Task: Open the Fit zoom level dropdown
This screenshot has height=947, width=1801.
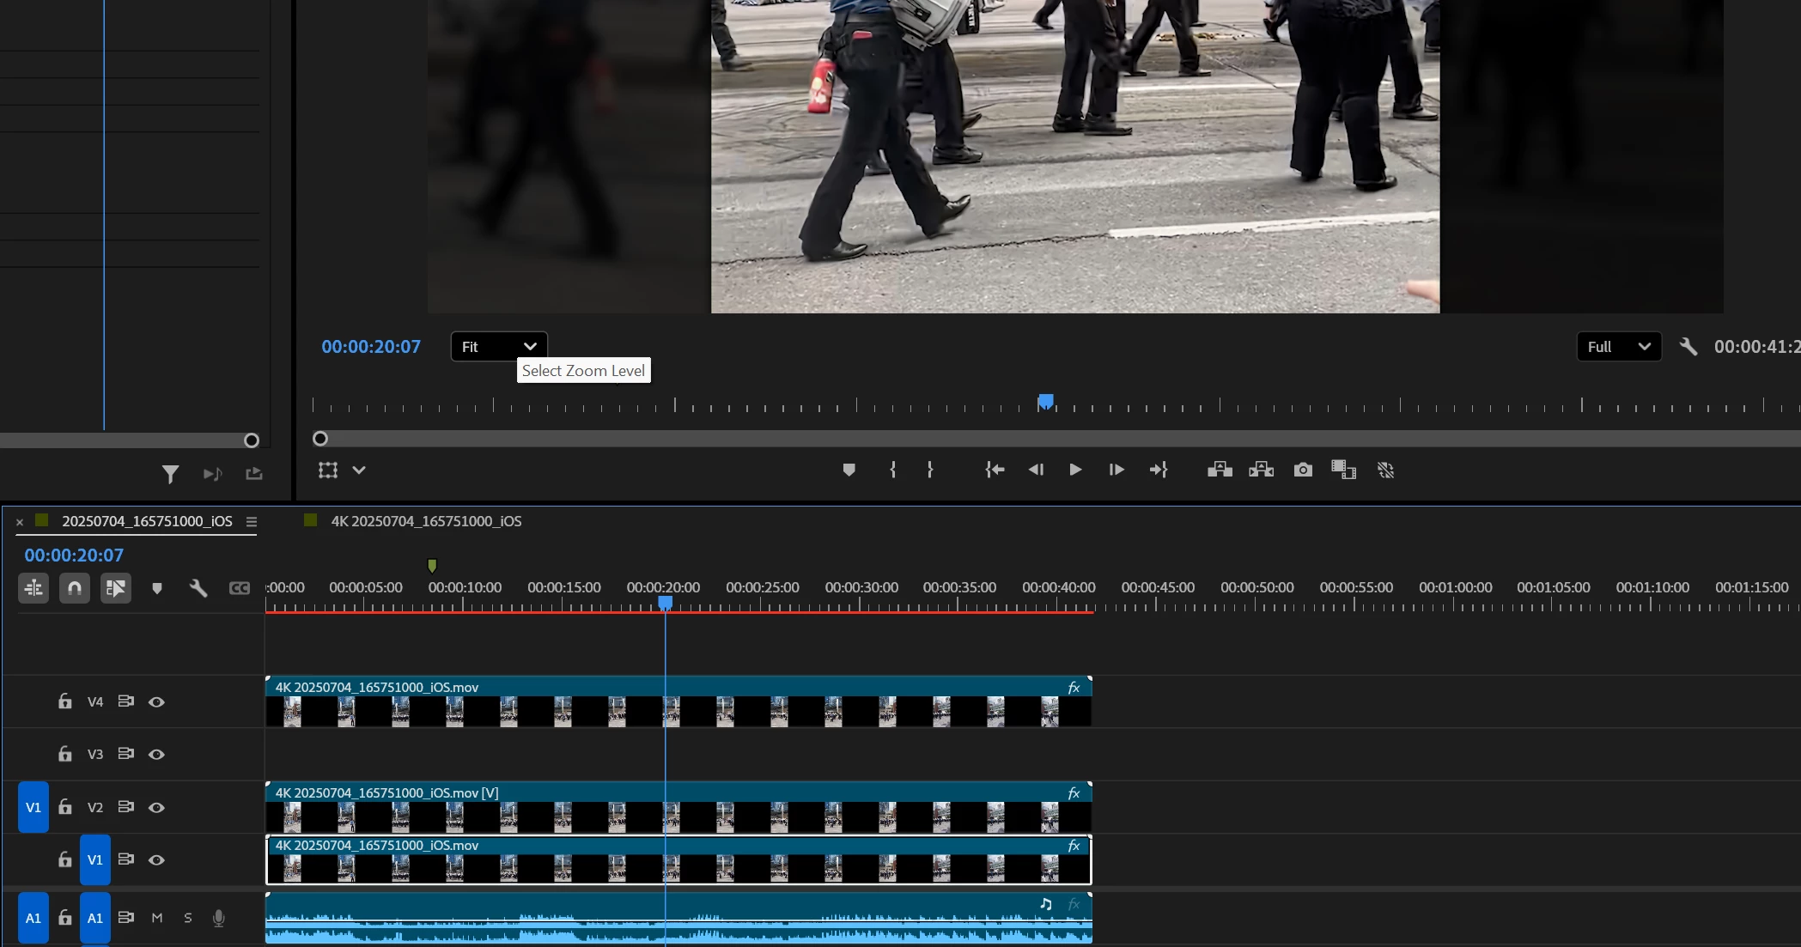Action: 499,347
